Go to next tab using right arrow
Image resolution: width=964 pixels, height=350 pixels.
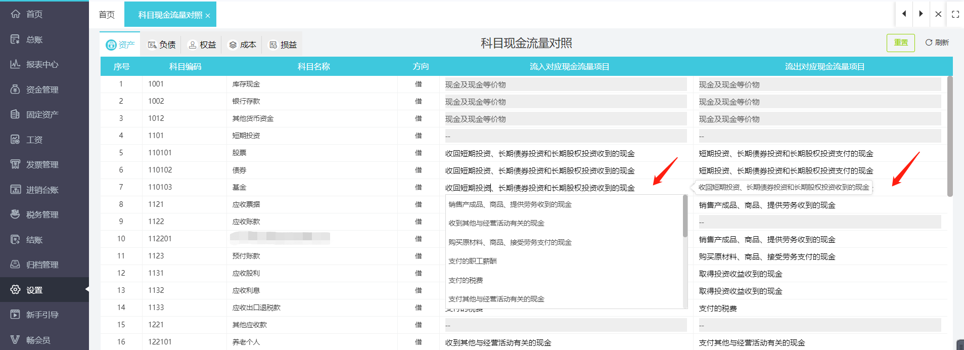(x=921, y=14)
